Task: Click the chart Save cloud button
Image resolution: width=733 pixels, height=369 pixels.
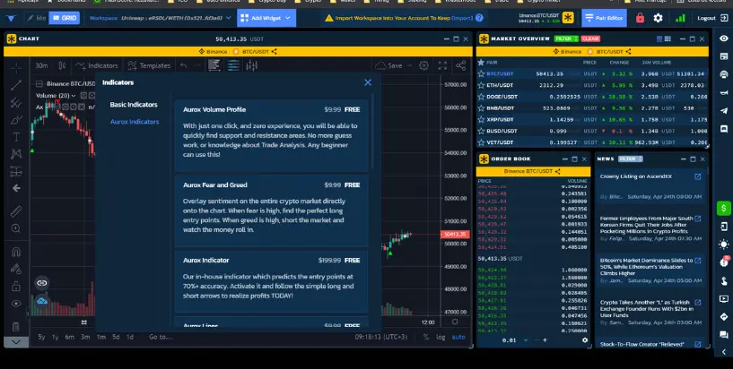Action: coord(388,65)
